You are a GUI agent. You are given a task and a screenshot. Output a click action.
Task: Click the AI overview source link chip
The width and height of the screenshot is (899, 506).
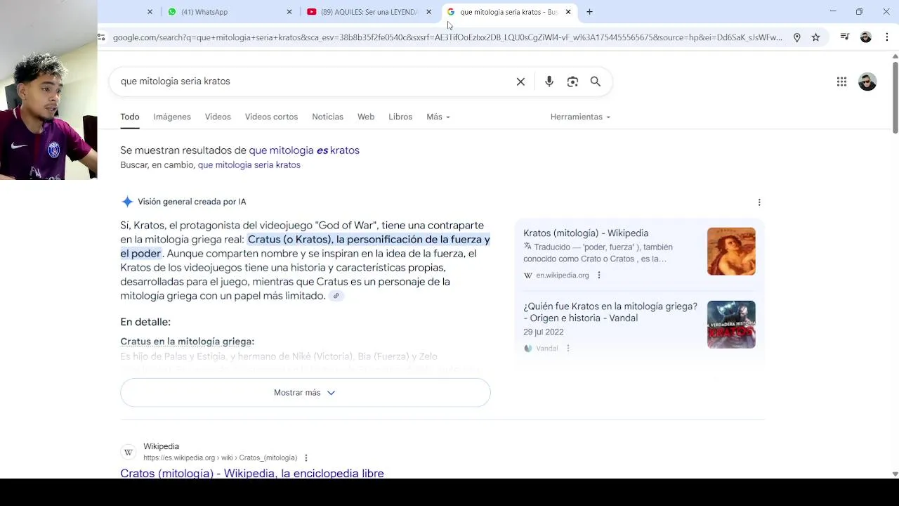click(336, 296)
